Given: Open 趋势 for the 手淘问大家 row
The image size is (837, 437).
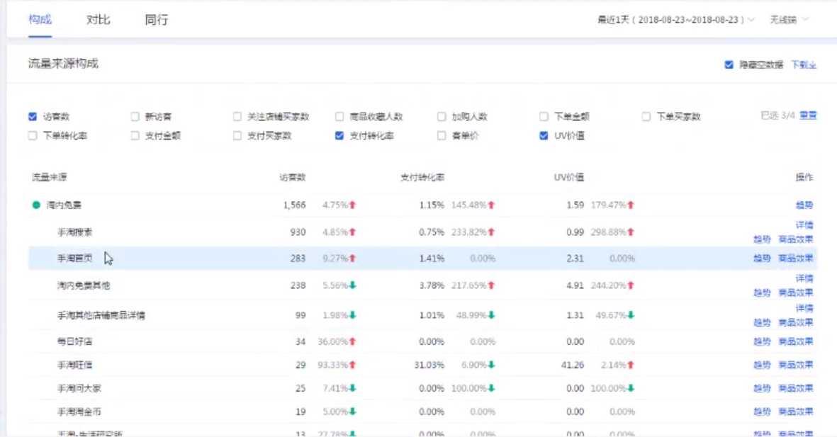Looking at the screenshot, I should [x=763, y=388].
